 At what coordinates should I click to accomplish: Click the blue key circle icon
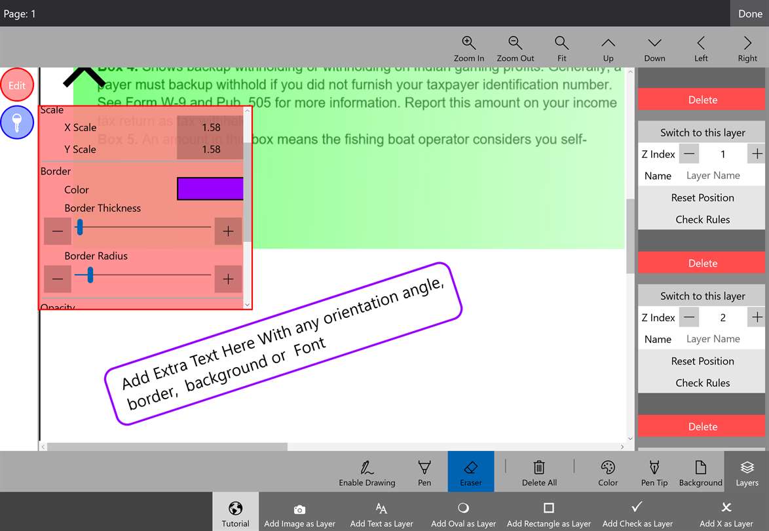(x=17, y=122)
